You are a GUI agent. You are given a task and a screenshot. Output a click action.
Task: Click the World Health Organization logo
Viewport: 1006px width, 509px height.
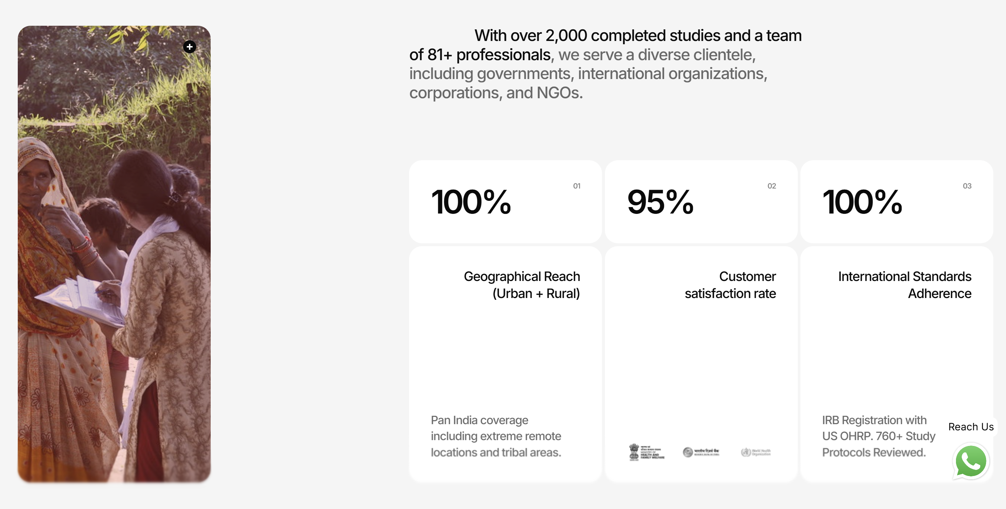tap(756, 452)
